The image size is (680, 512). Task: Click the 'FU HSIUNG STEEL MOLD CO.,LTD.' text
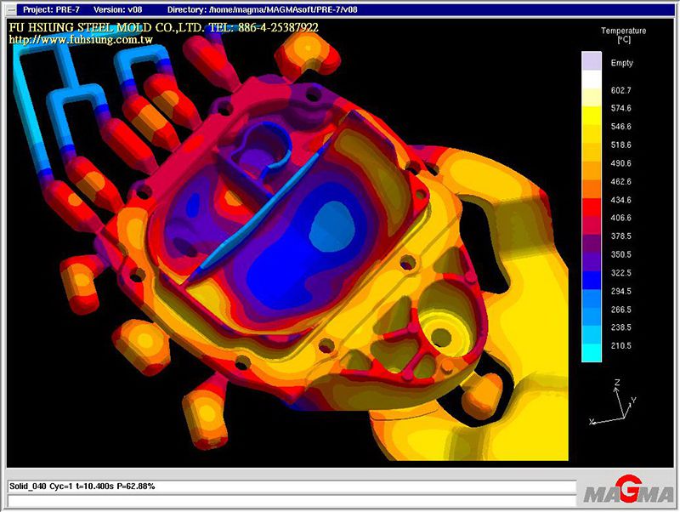click(107, 28)
